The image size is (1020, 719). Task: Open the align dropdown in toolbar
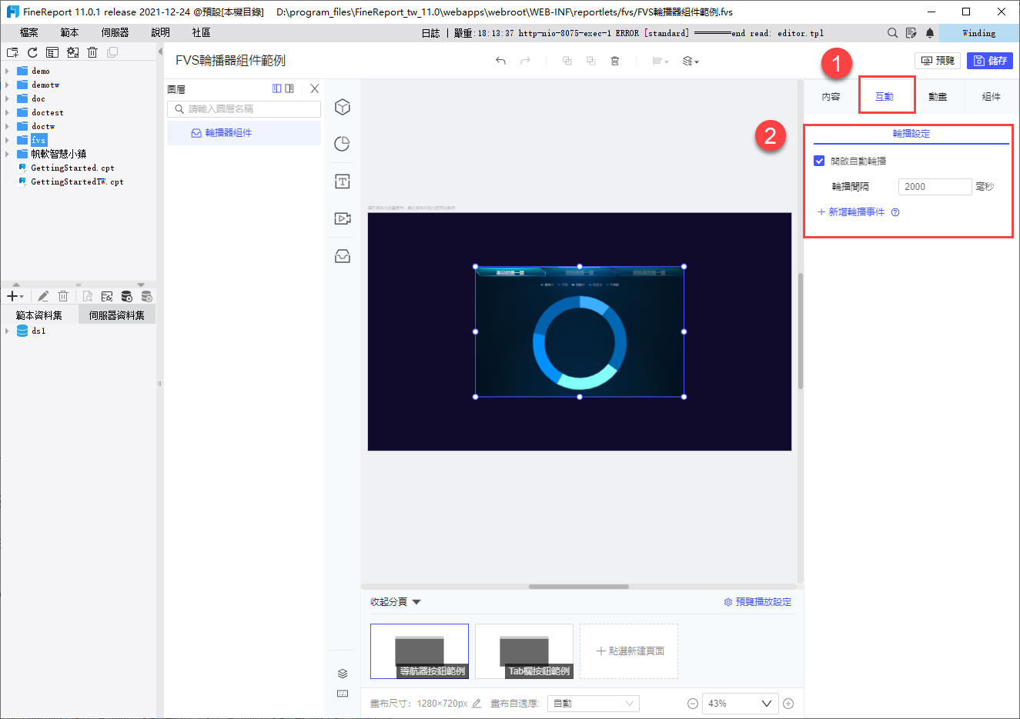pos(660,61)
